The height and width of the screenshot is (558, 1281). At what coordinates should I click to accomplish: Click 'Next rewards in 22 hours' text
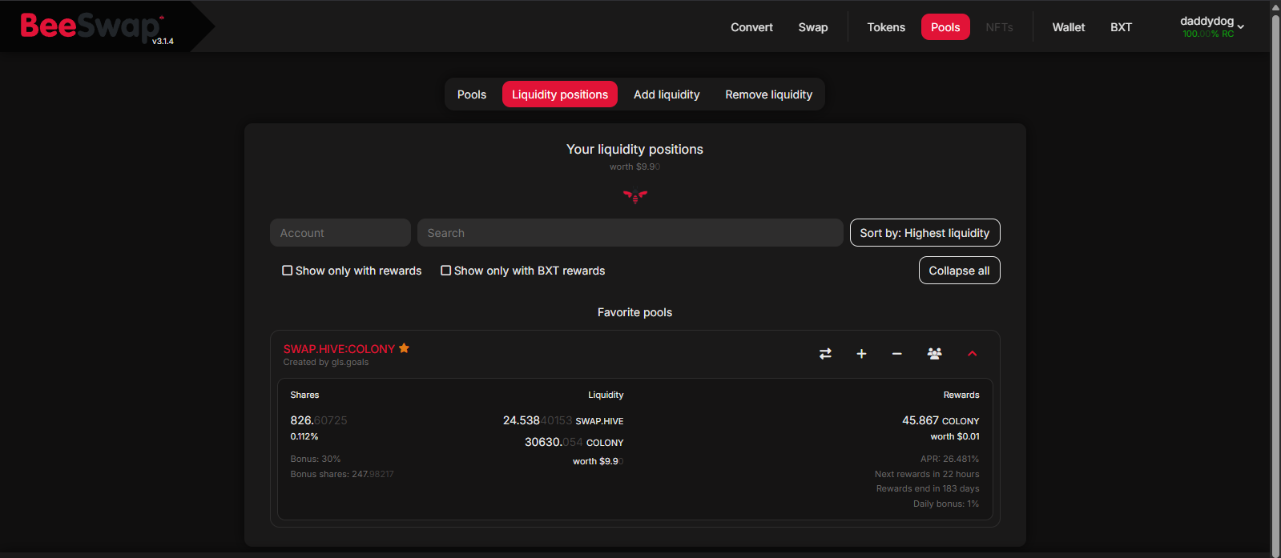[927, 474]
